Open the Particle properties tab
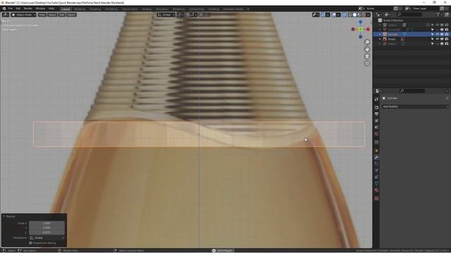Screen dimensions: 451x253 point(376,164)
